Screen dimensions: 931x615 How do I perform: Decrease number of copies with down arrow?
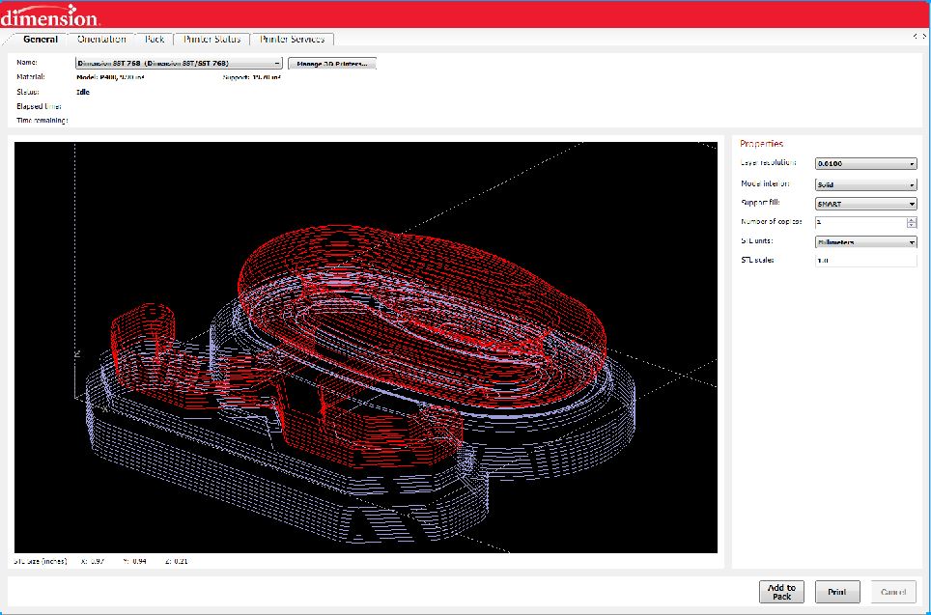912,226
